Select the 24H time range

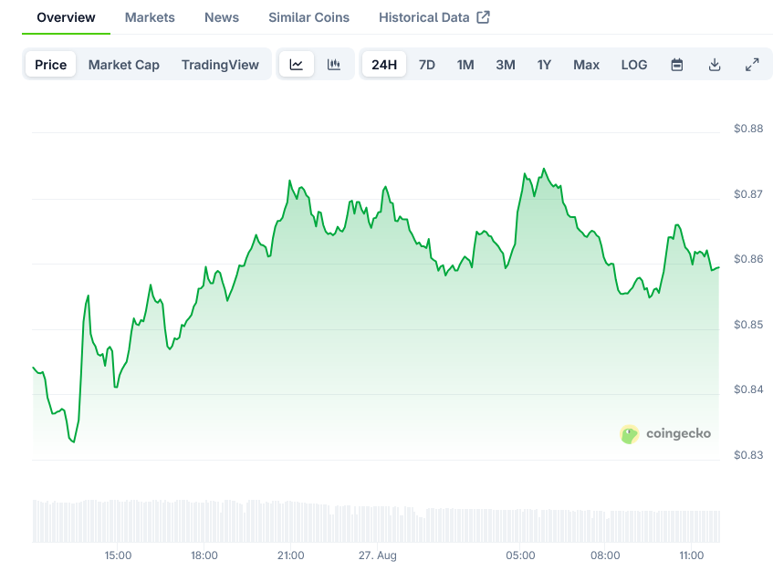384,64
